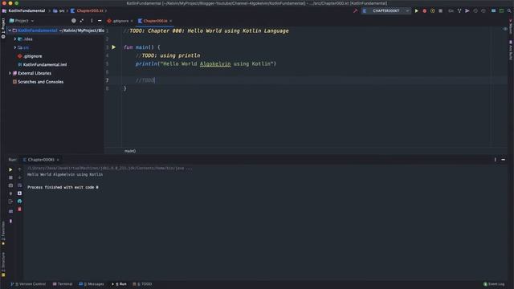
Task: Expand the .idea folder arrow
Action: (x=15, y=39)
